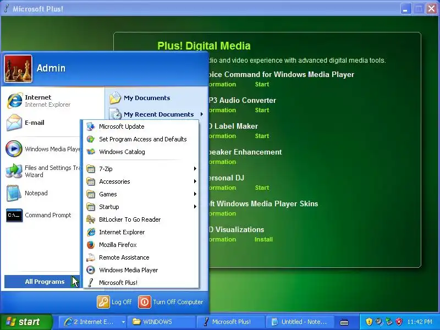Click the Admin user name text
440x330 pixels.
click(51, 68)
